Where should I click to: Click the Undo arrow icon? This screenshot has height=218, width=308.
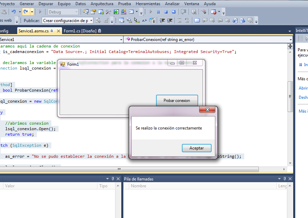14,11
